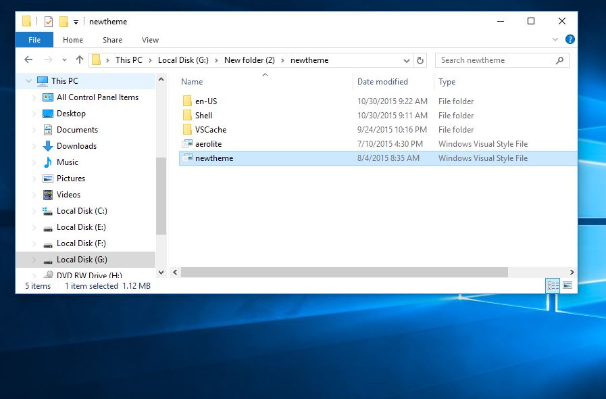Expand the Desktop tree node
This screenshot has height=399, width=606.
pyautogui.click(x=34, y=114)
